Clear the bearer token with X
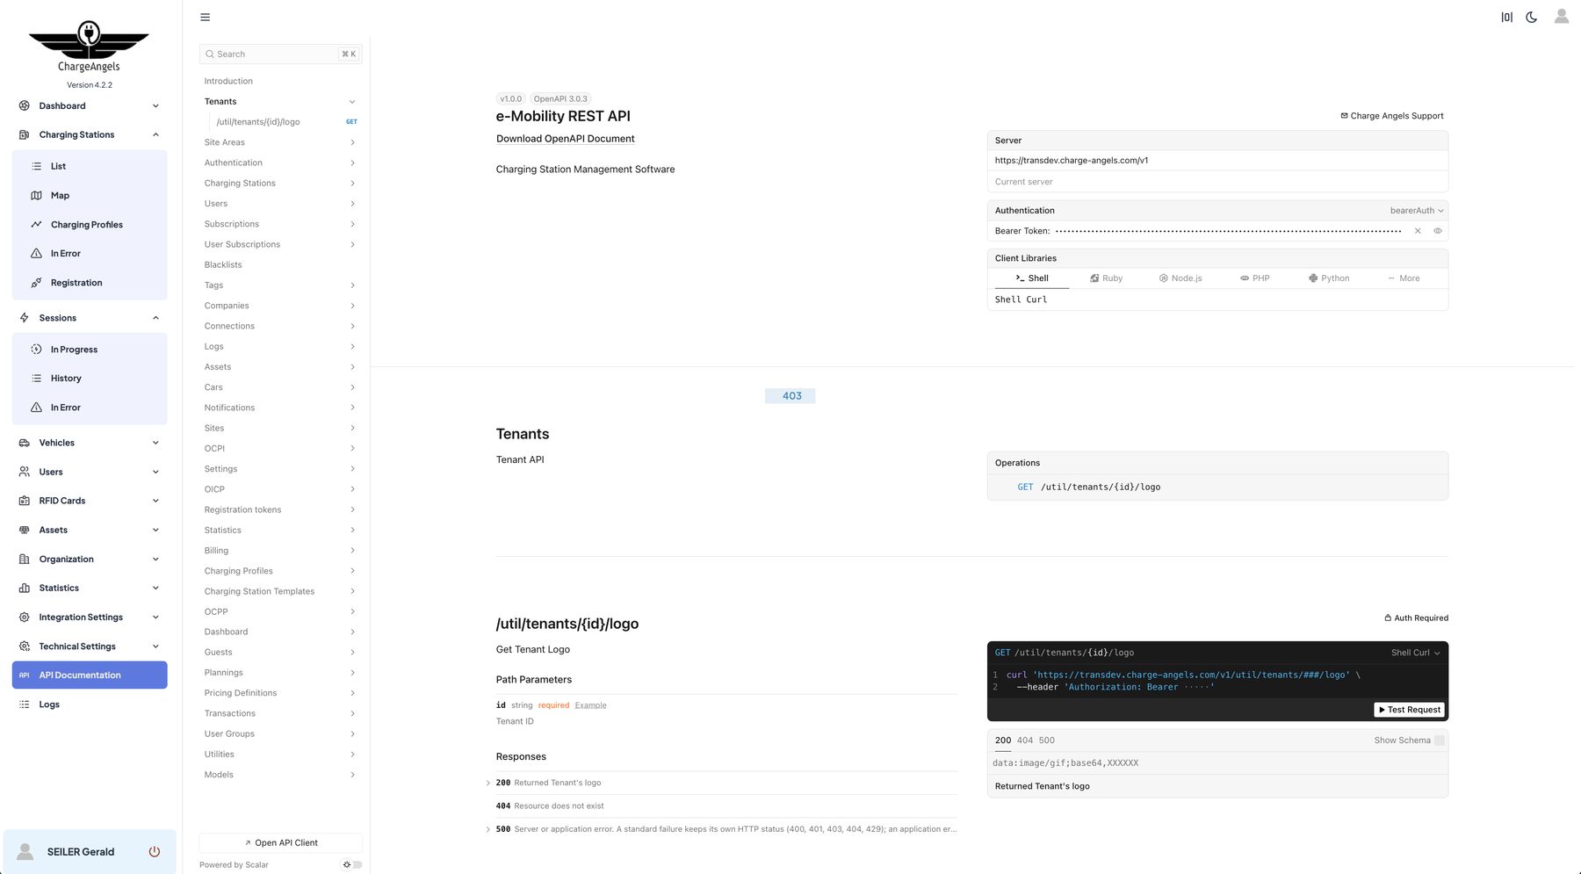Viewport: 1581px width, 874px height. point(1418,231)
